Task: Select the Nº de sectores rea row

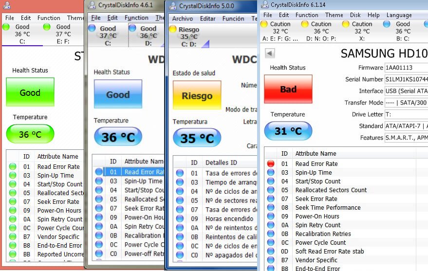Action: coord(215,200)
